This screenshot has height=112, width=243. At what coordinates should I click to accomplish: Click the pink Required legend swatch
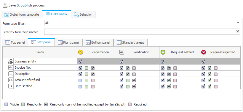click(130, 104)
